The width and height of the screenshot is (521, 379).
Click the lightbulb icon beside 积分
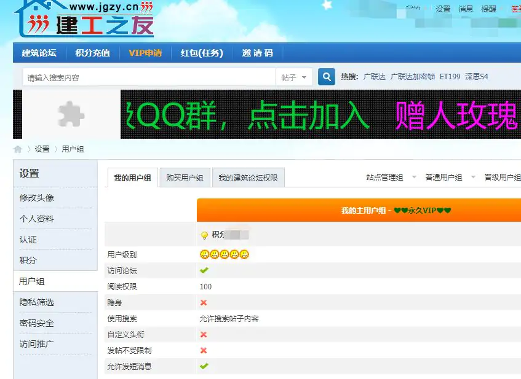204,235
